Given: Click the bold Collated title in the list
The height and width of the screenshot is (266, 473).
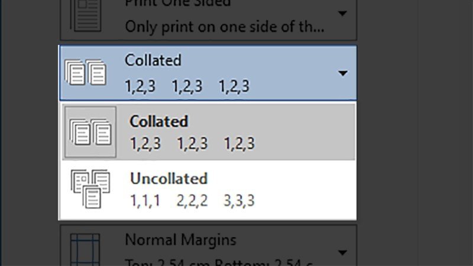Looking at the screenshot, I should 158,122.
